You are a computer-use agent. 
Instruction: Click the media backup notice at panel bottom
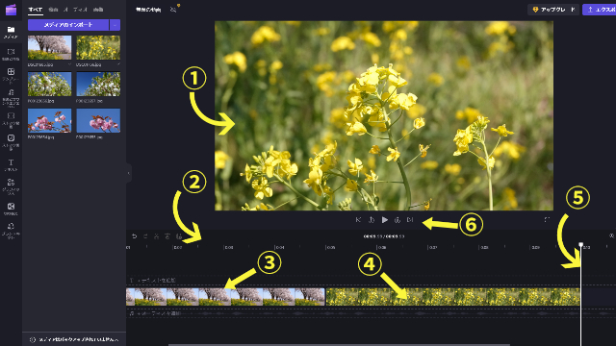tap(75, 339)
